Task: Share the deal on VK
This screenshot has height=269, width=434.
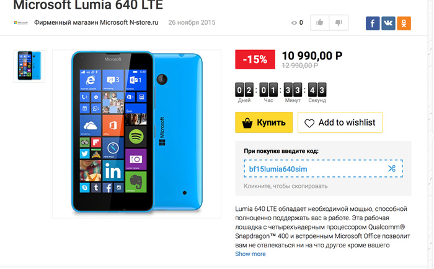Action: (388, 23)
